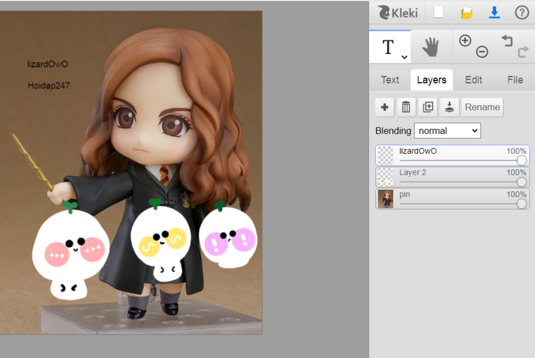Switch to the File tab
Image resolution: width=535 pixels, height=358 pixels.
pyautogui.click(x=515, y=80)
